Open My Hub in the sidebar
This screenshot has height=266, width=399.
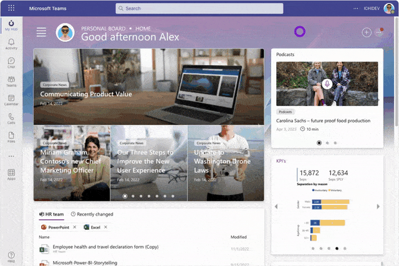click(11, 26)
